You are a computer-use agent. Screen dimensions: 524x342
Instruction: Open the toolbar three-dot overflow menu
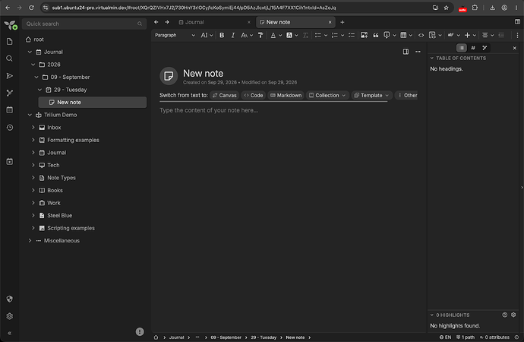point(517,35)
